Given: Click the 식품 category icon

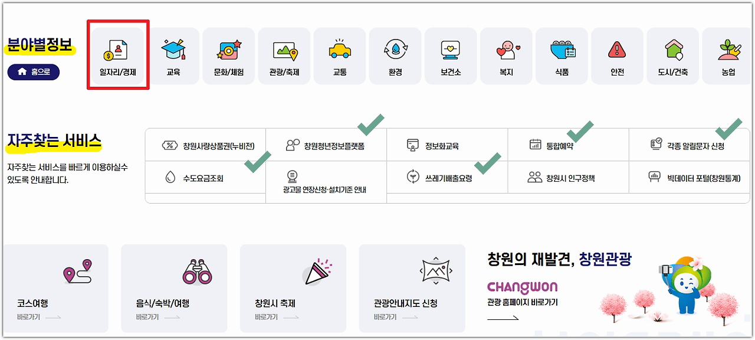Looking at the screenshot, I should pyautogui.click(x=561, y=56).
